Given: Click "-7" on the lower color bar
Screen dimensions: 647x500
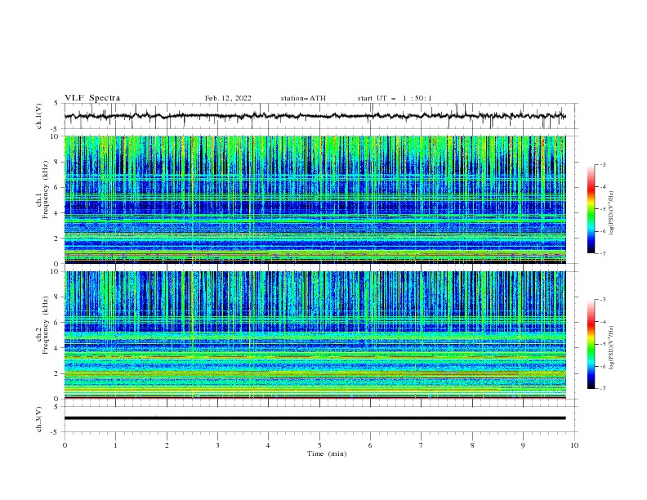Looking at the screenshot, I should [x=602, y=389].
